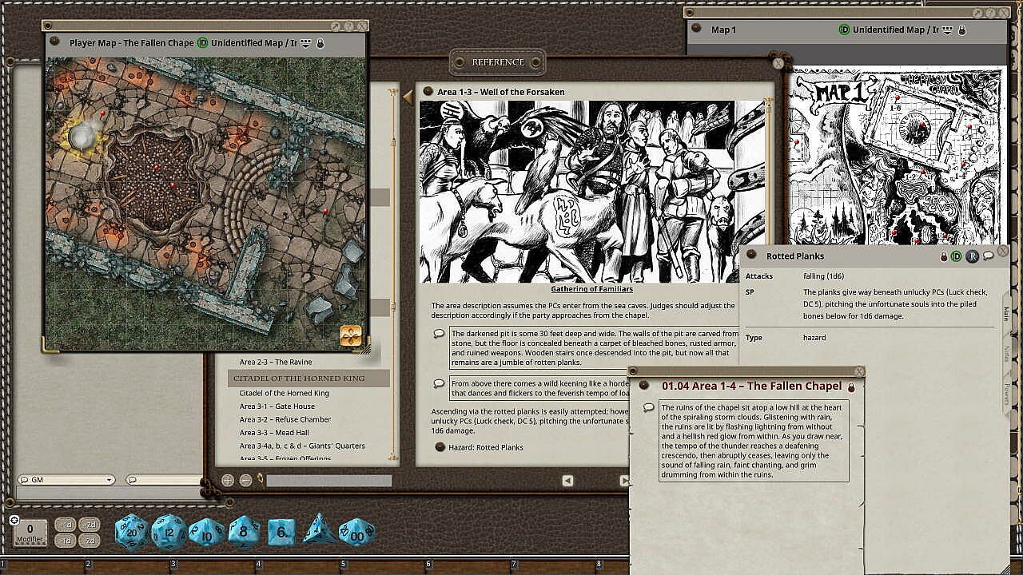Click the token mask icon in Player Map header
This screenshot has width=1023, height=575.
pyautogui.click(x=305, y=43)
